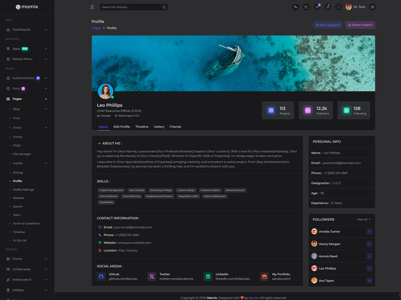Open the settings gear in header

372,7
